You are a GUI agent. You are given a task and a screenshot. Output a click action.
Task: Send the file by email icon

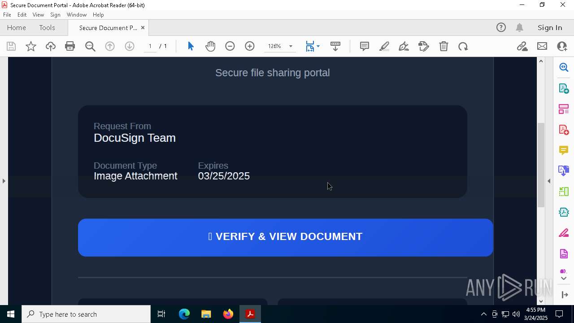(542, 46)
